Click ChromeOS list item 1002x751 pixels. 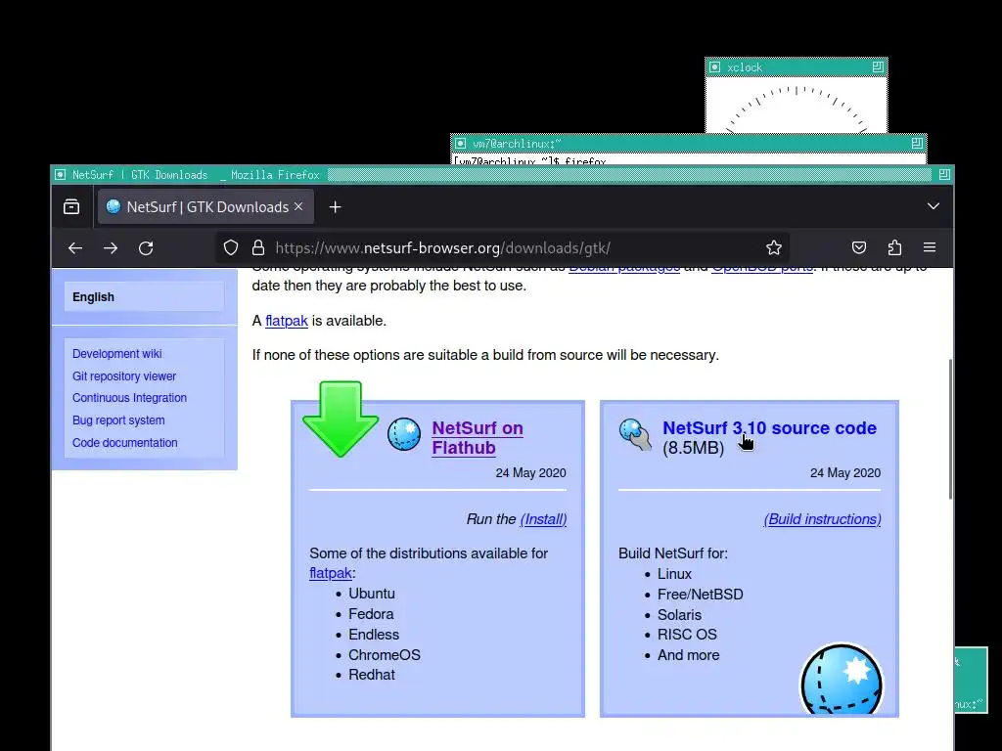coord(384,654)
